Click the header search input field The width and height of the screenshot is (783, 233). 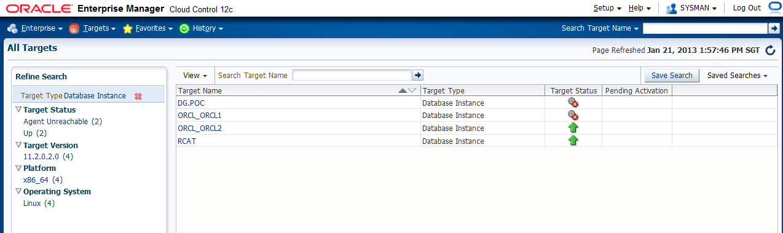[705, 28]
